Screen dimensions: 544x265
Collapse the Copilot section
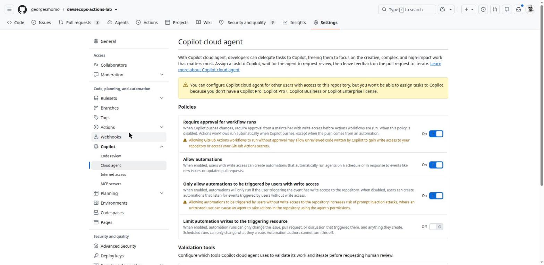pos(162,147)
